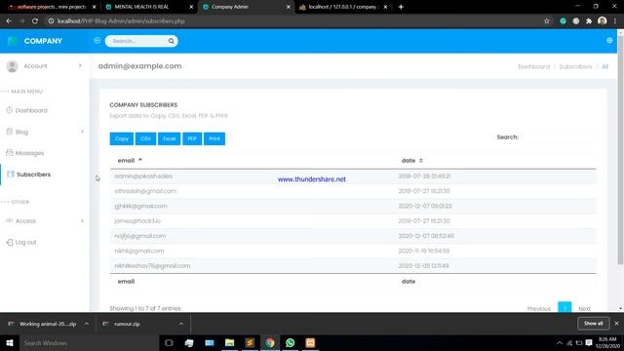Go to pagination page 1
The image size is (624, 351).
pos(565,308)
